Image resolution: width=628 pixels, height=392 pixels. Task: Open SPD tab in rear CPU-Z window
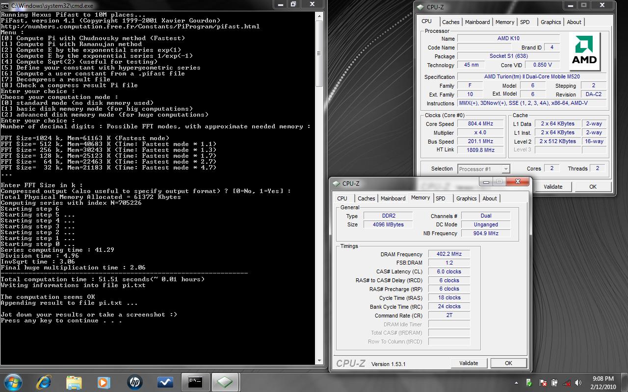point(525,22)
